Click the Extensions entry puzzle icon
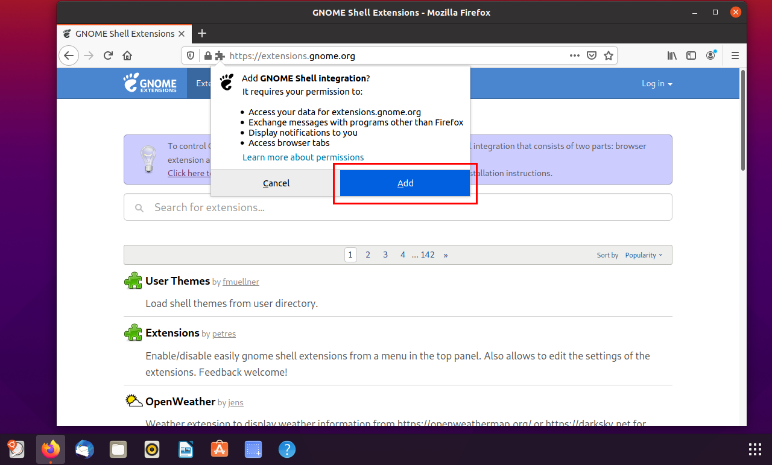Screen dimensions: 772x465 pos(133,332)
